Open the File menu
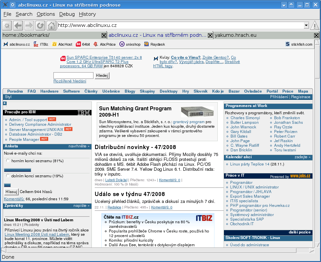This screenshot has height=262, width=321. (x=7, y=14)
